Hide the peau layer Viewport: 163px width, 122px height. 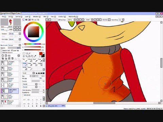pyautogui.click(x=2, y=73)
